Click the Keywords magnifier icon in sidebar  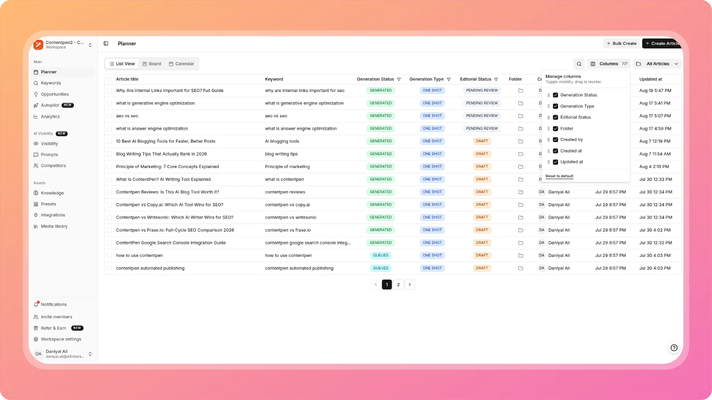tap(36, 83)
